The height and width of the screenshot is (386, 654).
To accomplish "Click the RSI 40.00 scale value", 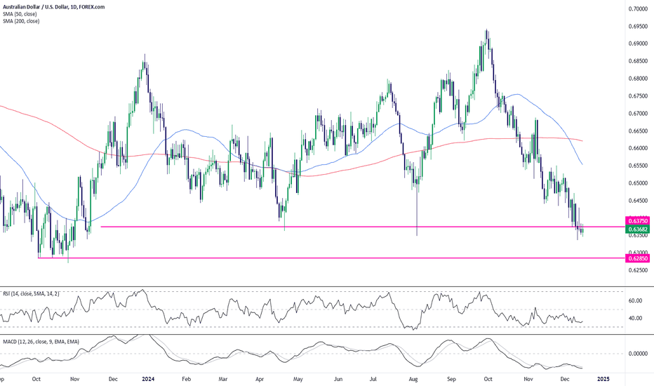I will [635, 318].
